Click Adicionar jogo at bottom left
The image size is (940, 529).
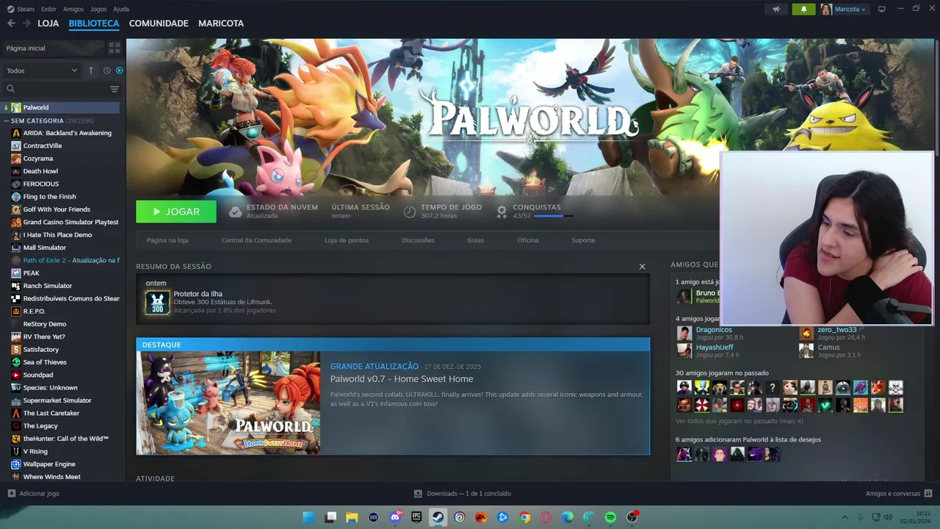point(33,494)
